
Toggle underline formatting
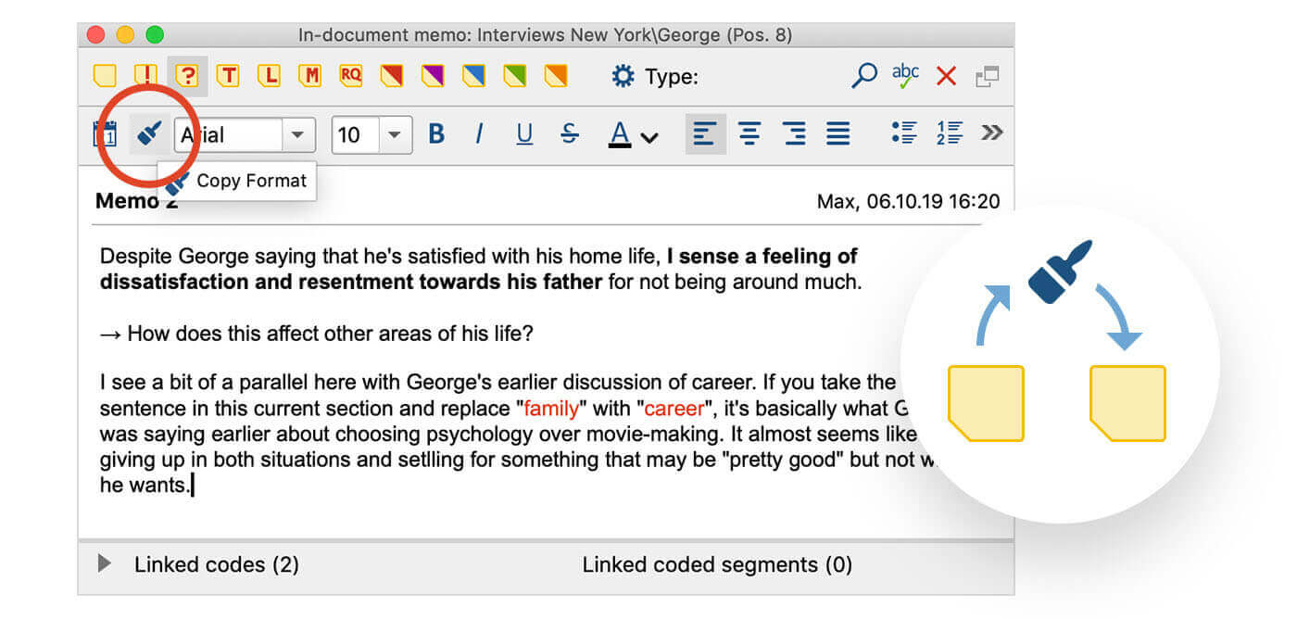pos(524,135)
